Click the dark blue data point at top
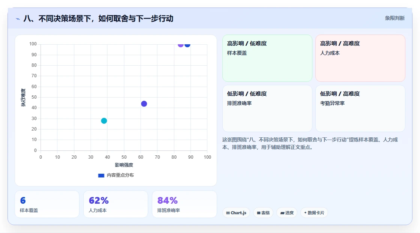The height and width of the screenshot is (233, 420). (x=187, y=45)
